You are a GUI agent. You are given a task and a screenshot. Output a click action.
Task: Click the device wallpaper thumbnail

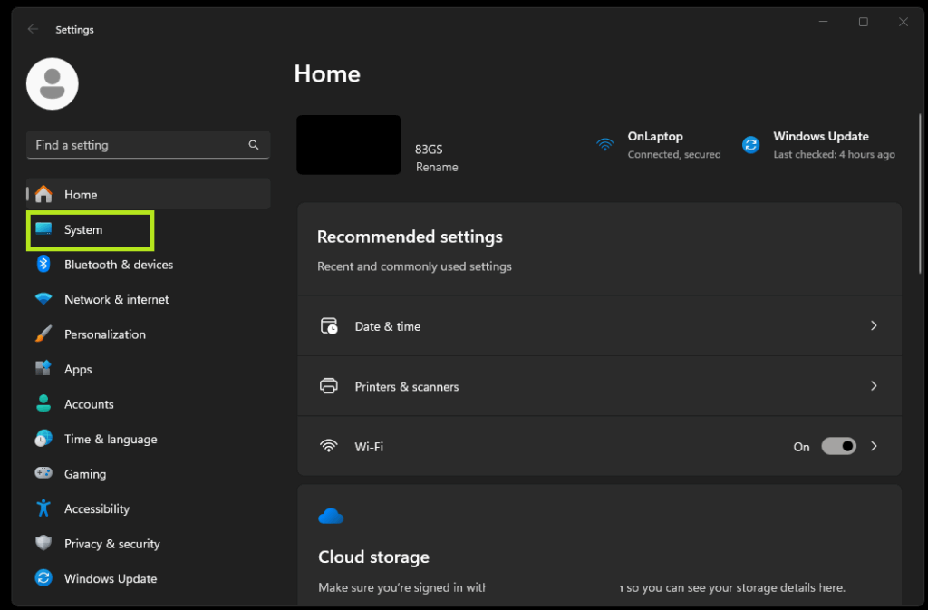pos(349,145)
